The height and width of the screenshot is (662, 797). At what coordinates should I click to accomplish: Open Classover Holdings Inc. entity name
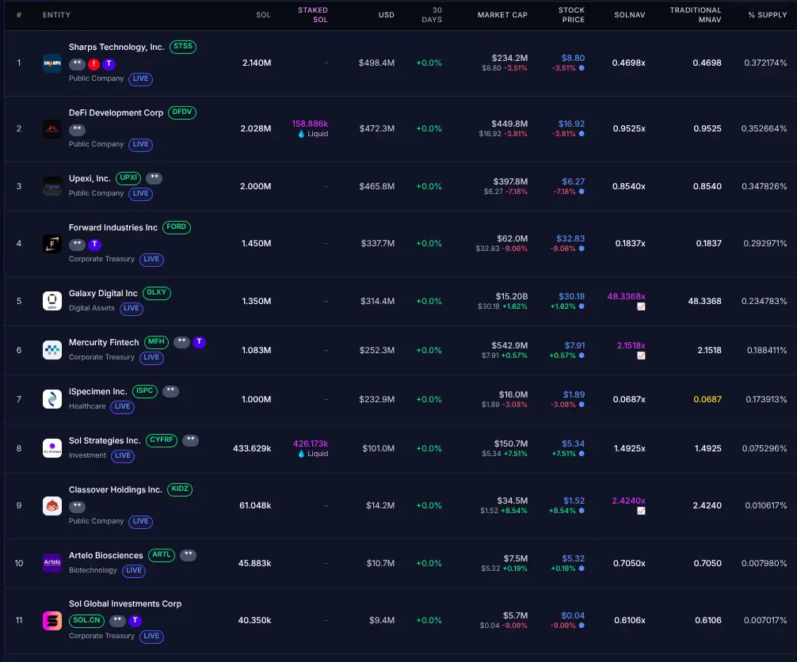click(x=116, y=489)
